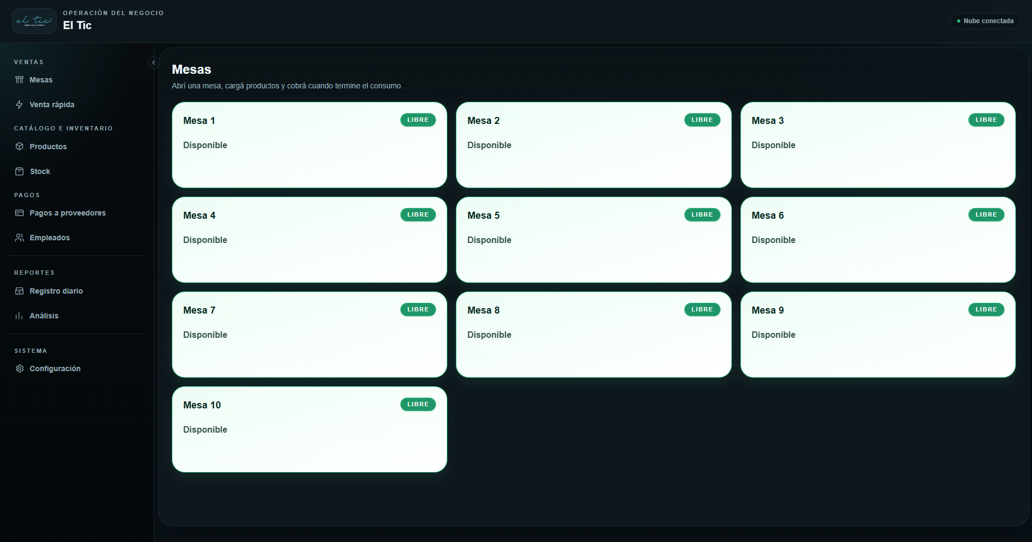Click the El Tic business name
Viewport: 1032px width, 542px height.
pos(77,25)
